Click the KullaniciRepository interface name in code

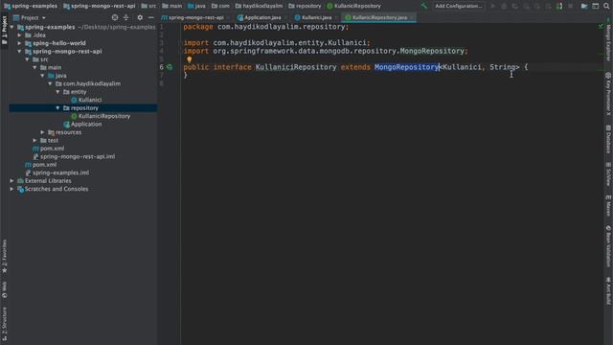click(296, 67)
